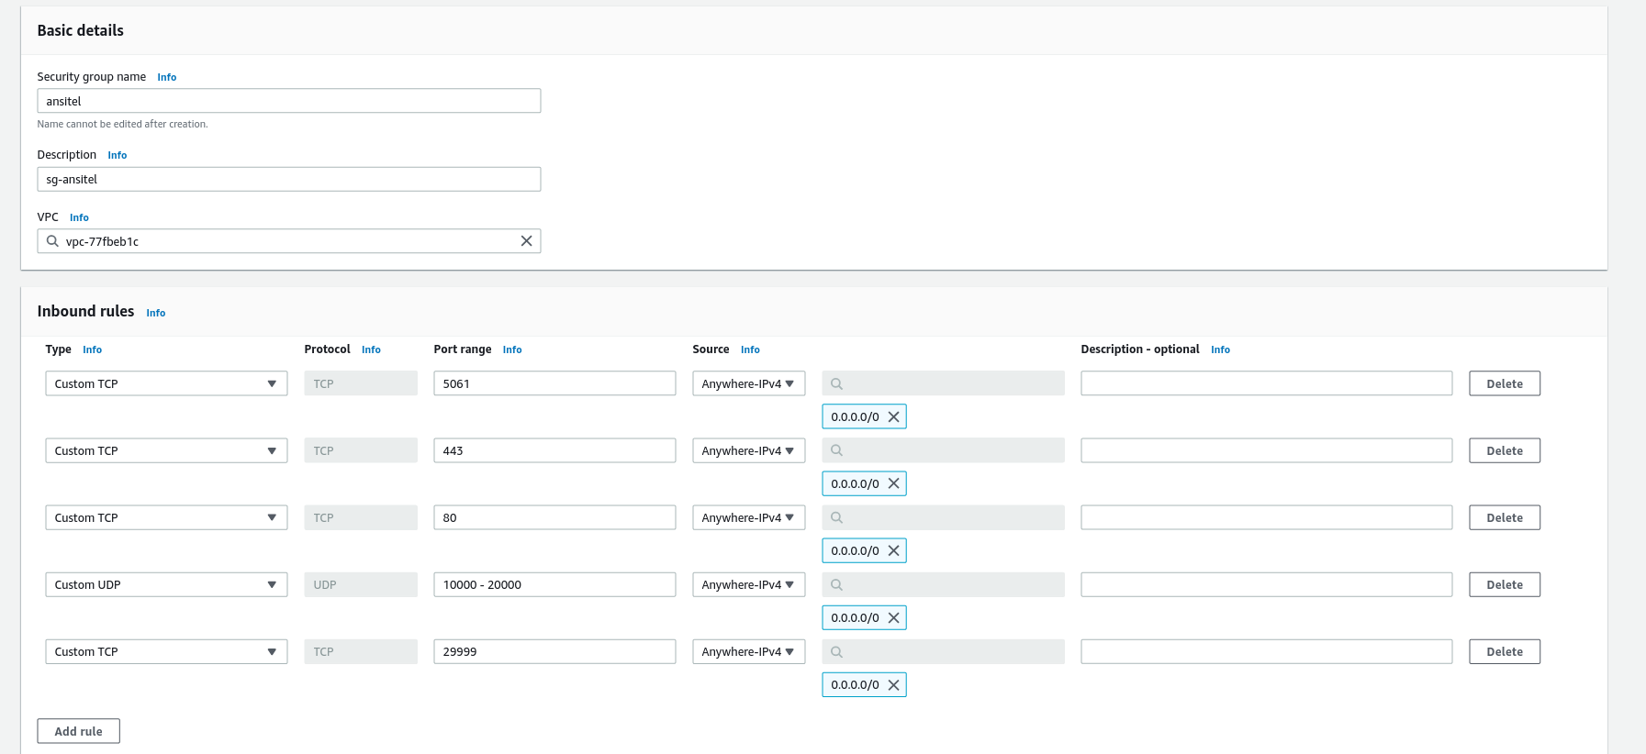Expand Source dropdown for port 29999 rule

(x=748, y=651)
